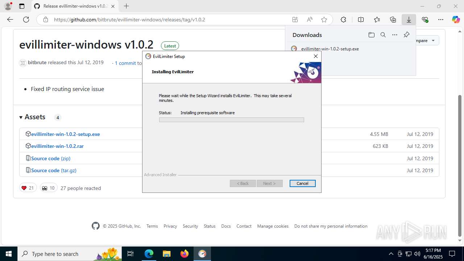Refresh the GitHub release page
Viewport: 464px width, 261px height.
pos(26,20)
